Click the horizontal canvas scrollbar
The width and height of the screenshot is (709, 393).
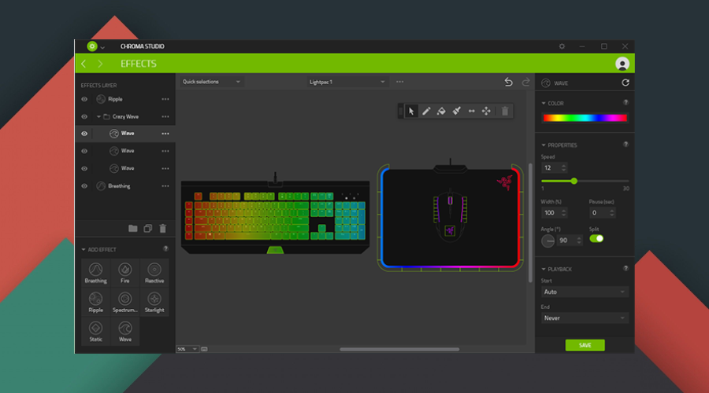tap(399, 349)
